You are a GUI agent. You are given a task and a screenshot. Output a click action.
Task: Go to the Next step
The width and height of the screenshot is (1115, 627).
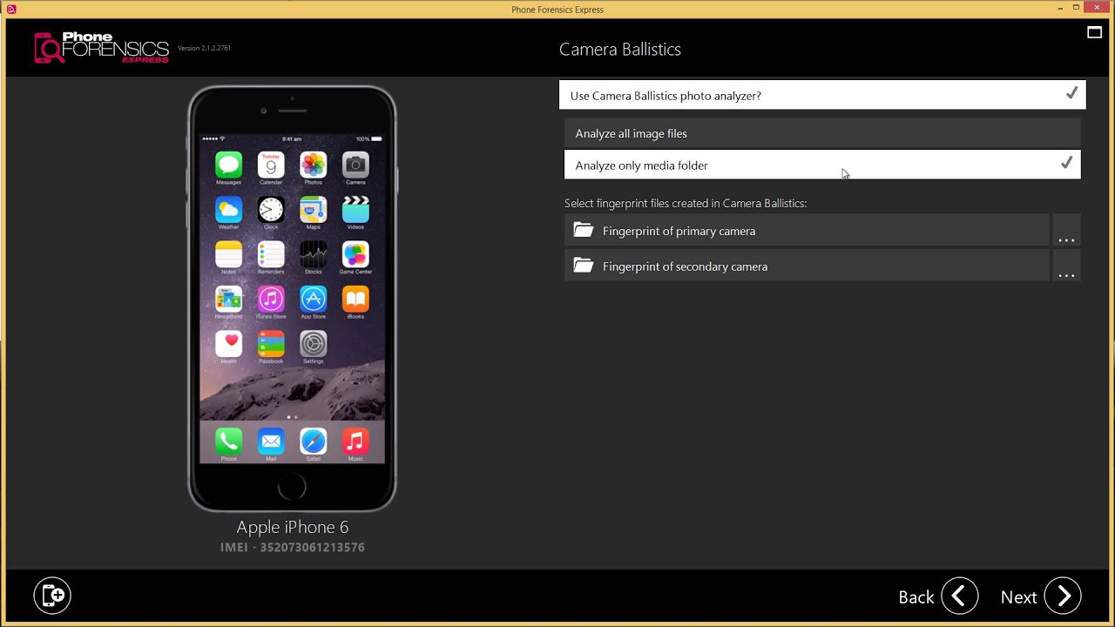1040,597
